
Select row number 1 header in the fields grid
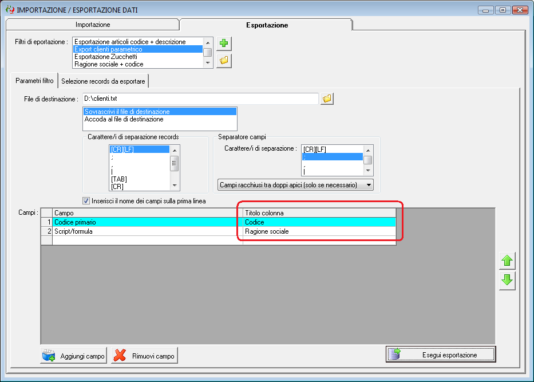(x=47, y=222)
